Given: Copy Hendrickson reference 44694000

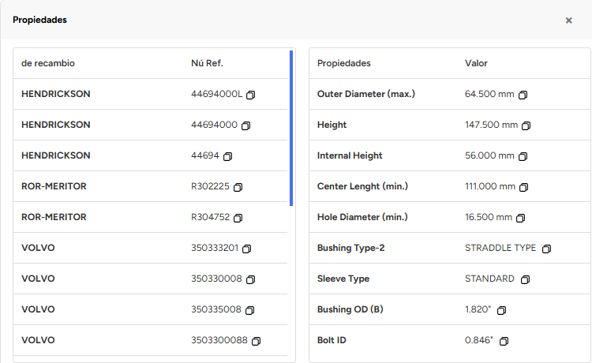Looking at the screenshot, I should [x=245, y=125].
